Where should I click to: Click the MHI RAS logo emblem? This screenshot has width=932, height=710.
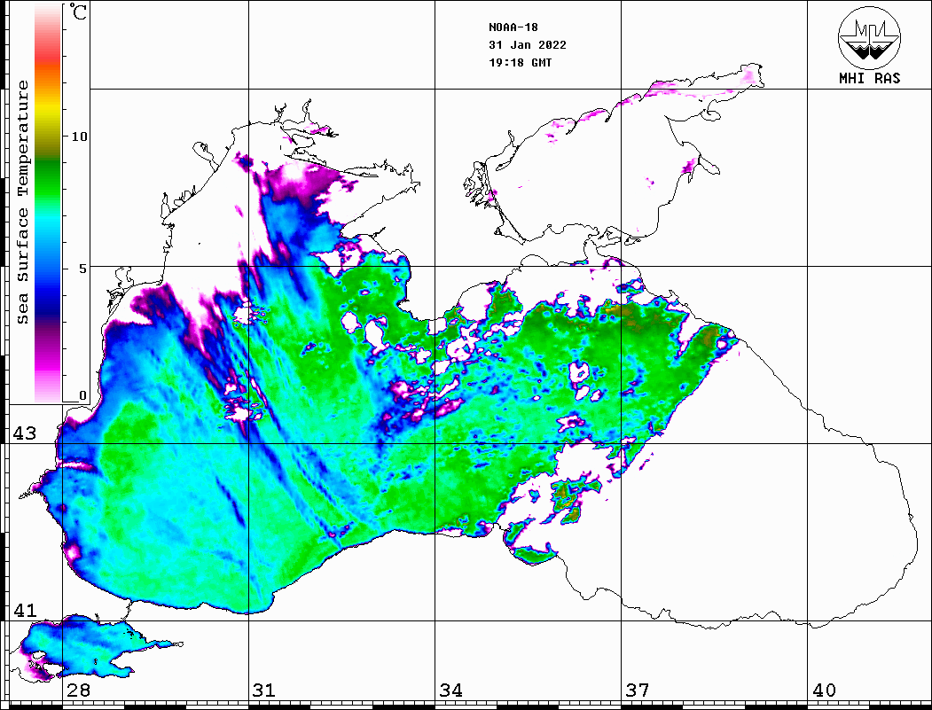pyautogui.click(x=869, y=37)
